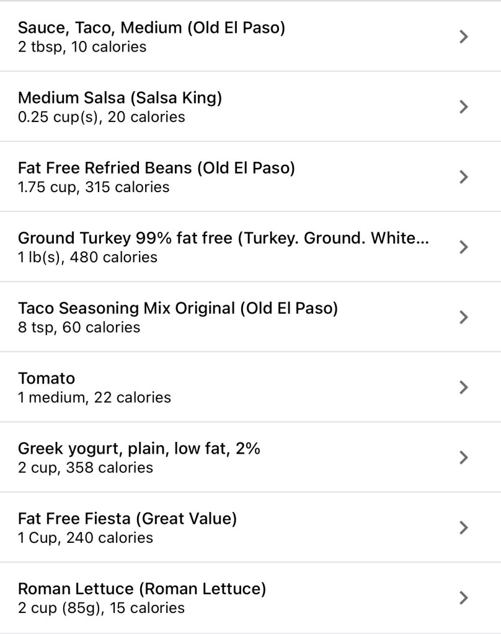Open Sauce, Taco, Medium ingredient entry
This screenshot has height=634, width=501.
(151, 28)
